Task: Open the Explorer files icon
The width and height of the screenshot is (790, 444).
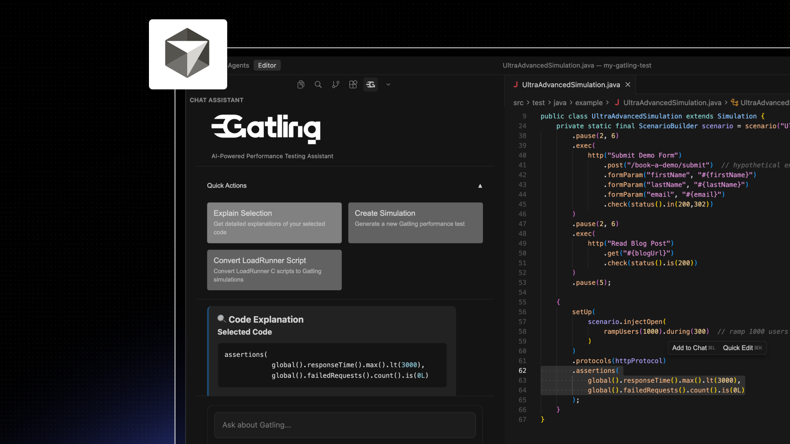Action: (301, 84)
